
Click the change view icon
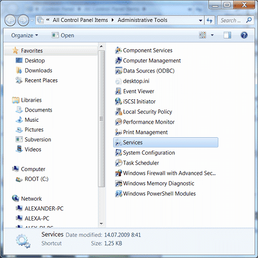[x=203, y=35]
